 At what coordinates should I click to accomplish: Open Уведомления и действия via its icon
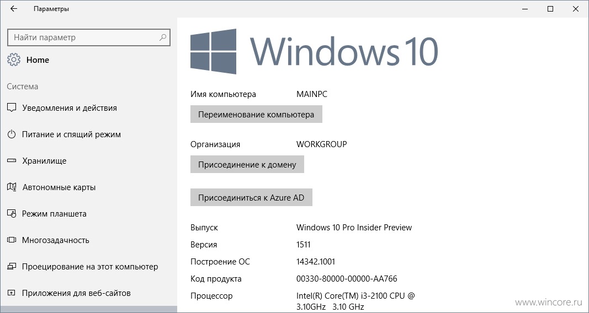click(12, 108)
